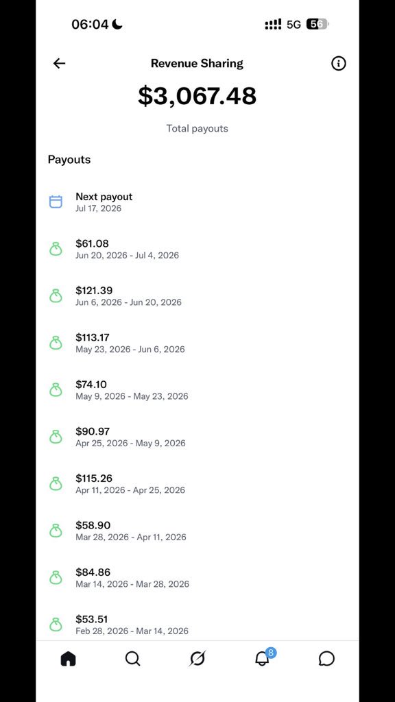Open the $115.26 payout entry
Viewport: 395px width, 702px height.
pos(197,483)
